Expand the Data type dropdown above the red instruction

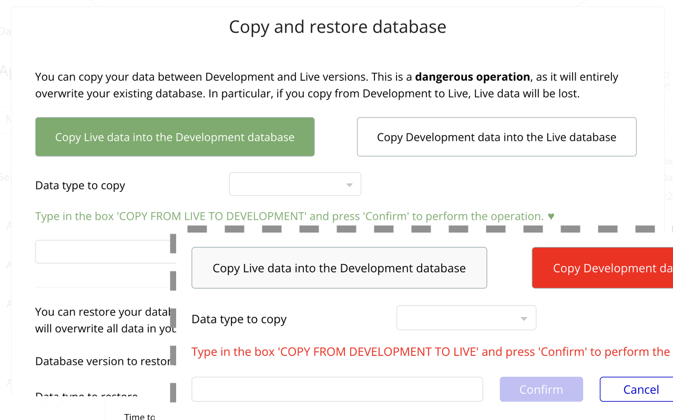point(466,318)
